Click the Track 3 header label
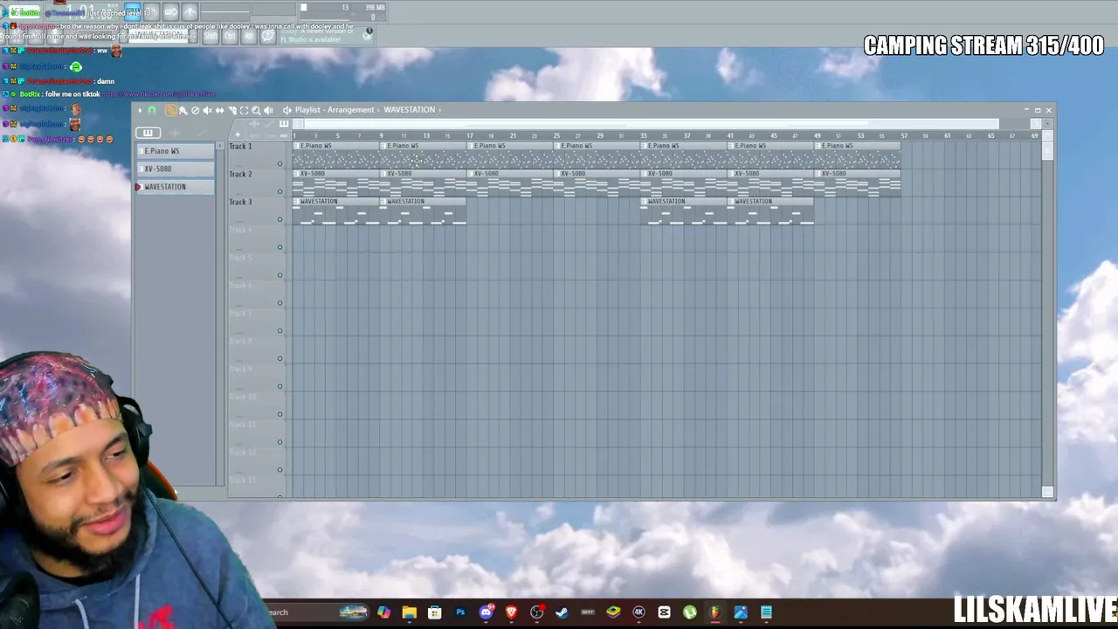This screenshot has height=629, width=1118. point(240,202)
